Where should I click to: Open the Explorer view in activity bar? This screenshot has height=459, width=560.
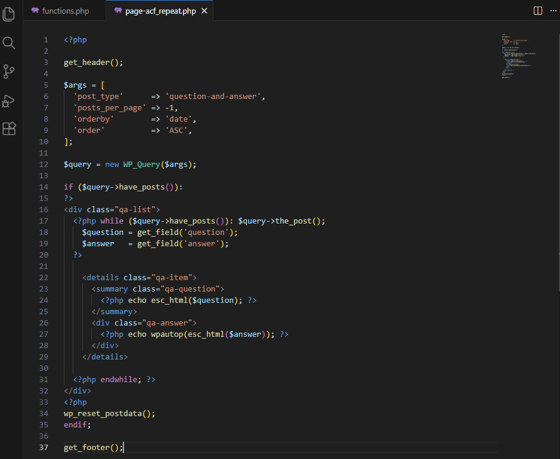(x=9, y=14)
